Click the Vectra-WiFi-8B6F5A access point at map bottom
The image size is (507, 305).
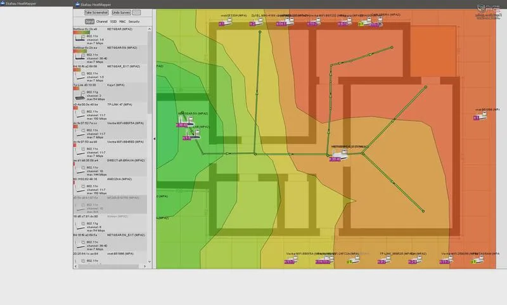coord(292,259)
